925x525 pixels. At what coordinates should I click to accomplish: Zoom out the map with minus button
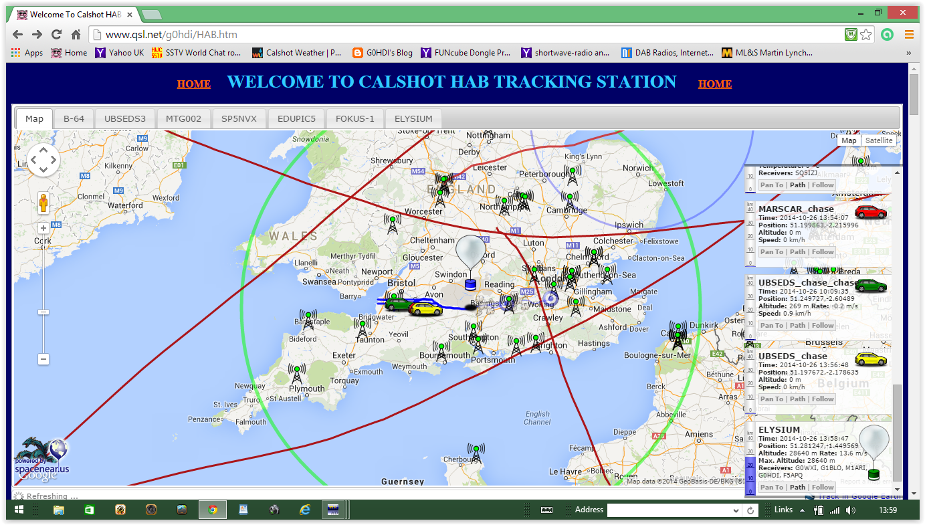click(43, 359)
